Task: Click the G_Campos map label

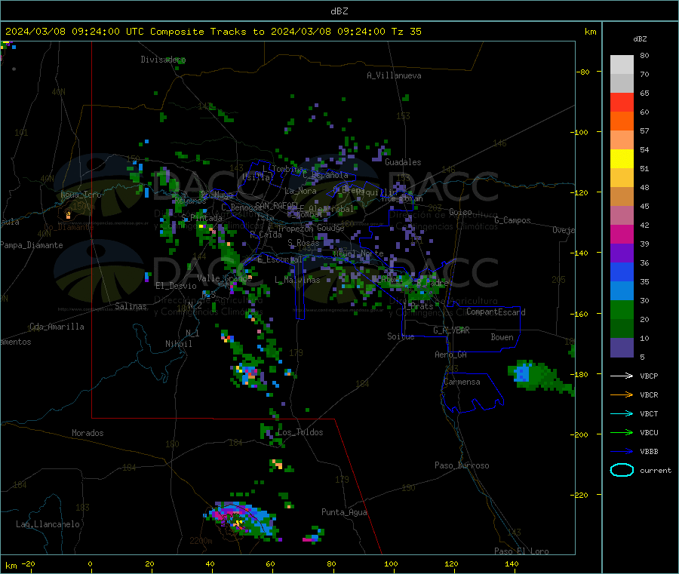Action: pos(513,220)
